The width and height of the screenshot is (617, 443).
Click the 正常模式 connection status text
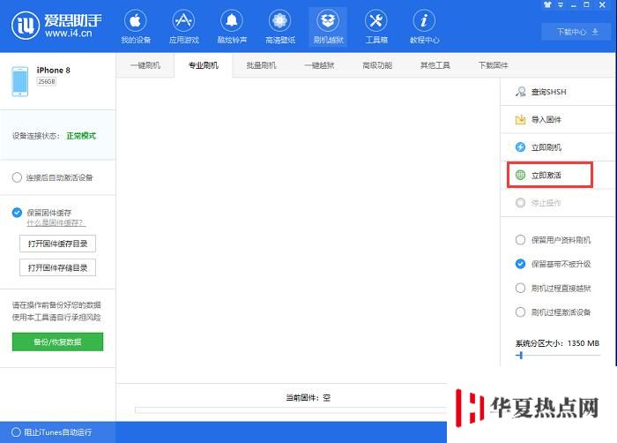(x=81, y=136)
